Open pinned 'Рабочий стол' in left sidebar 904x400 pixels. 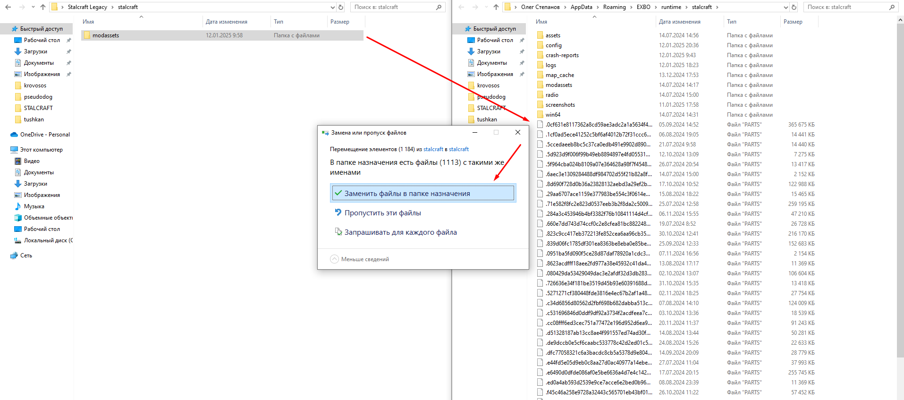42,40
